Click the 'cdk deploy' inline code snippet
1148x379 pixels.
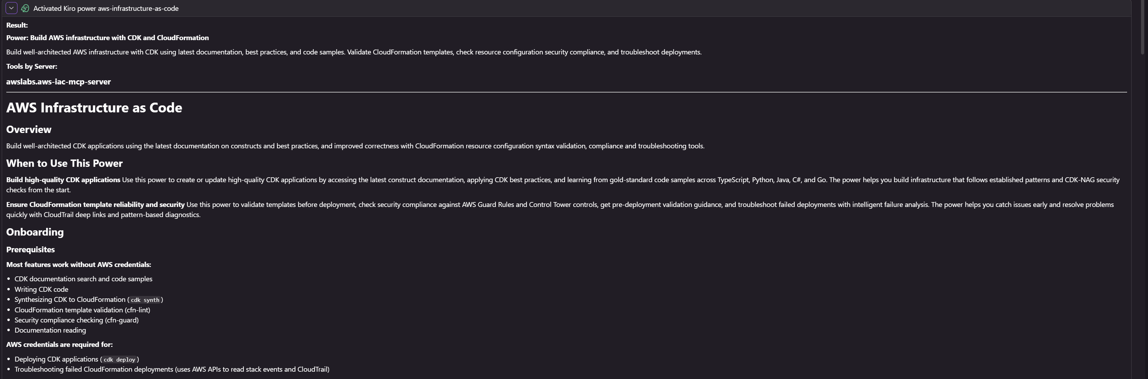click(x=119, y=360)
